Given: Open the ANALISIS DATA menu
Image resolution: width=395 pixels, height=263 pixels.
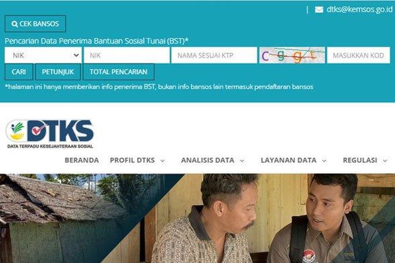Looking at the screenshot, I should point(208,160).
